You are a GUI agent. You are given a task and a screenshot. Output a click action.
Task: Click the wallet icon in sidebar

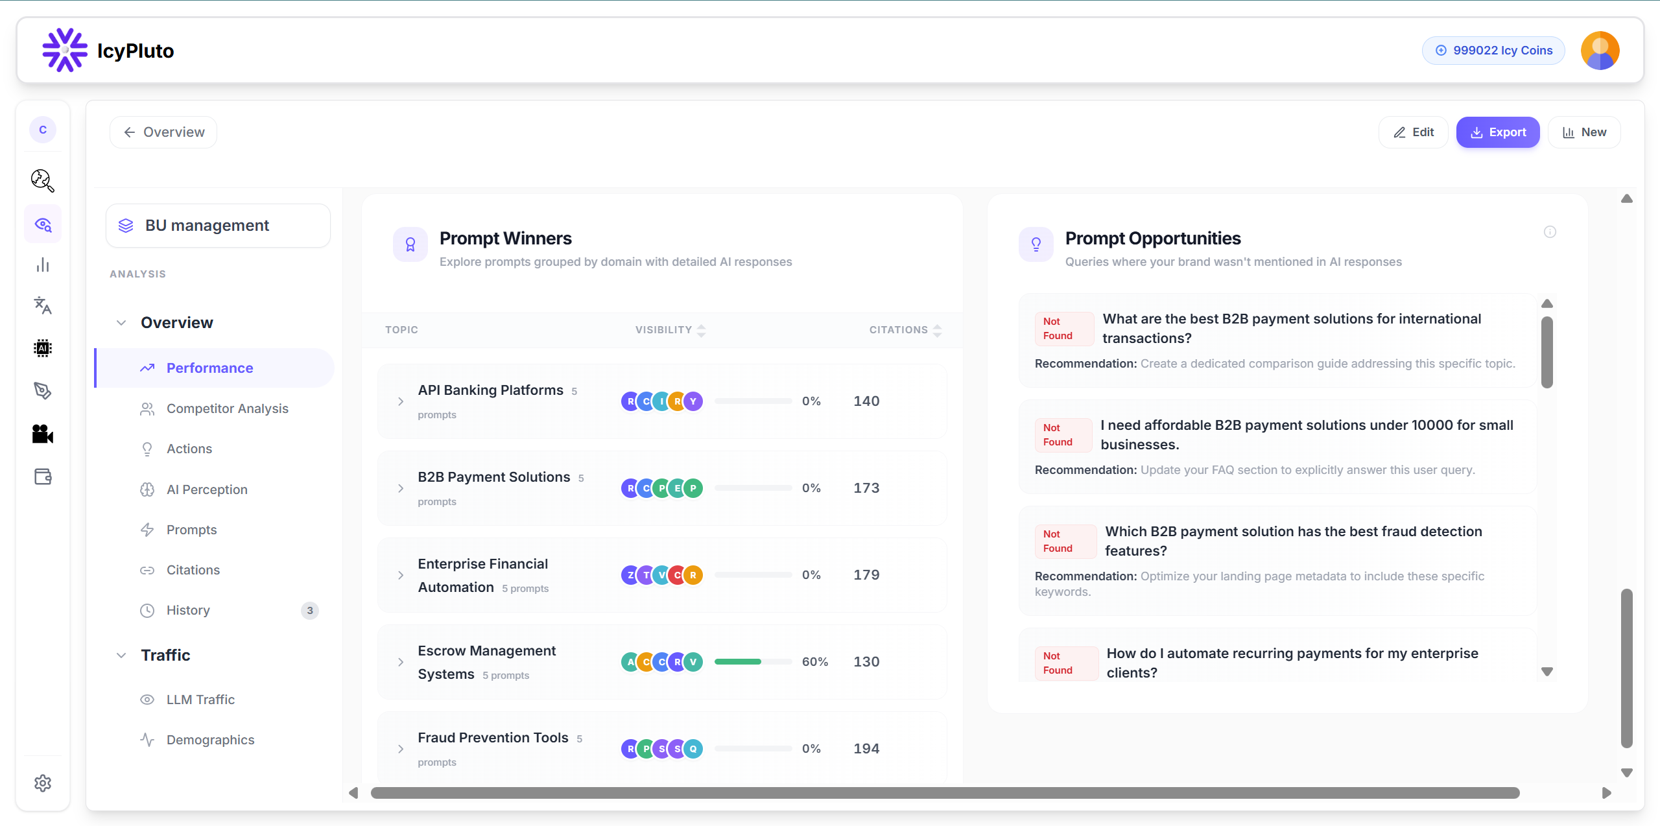(x=43, y=477)
